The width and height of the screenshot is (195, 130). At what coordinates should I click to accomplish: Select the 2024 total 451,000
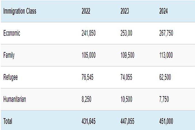point(166,121)
